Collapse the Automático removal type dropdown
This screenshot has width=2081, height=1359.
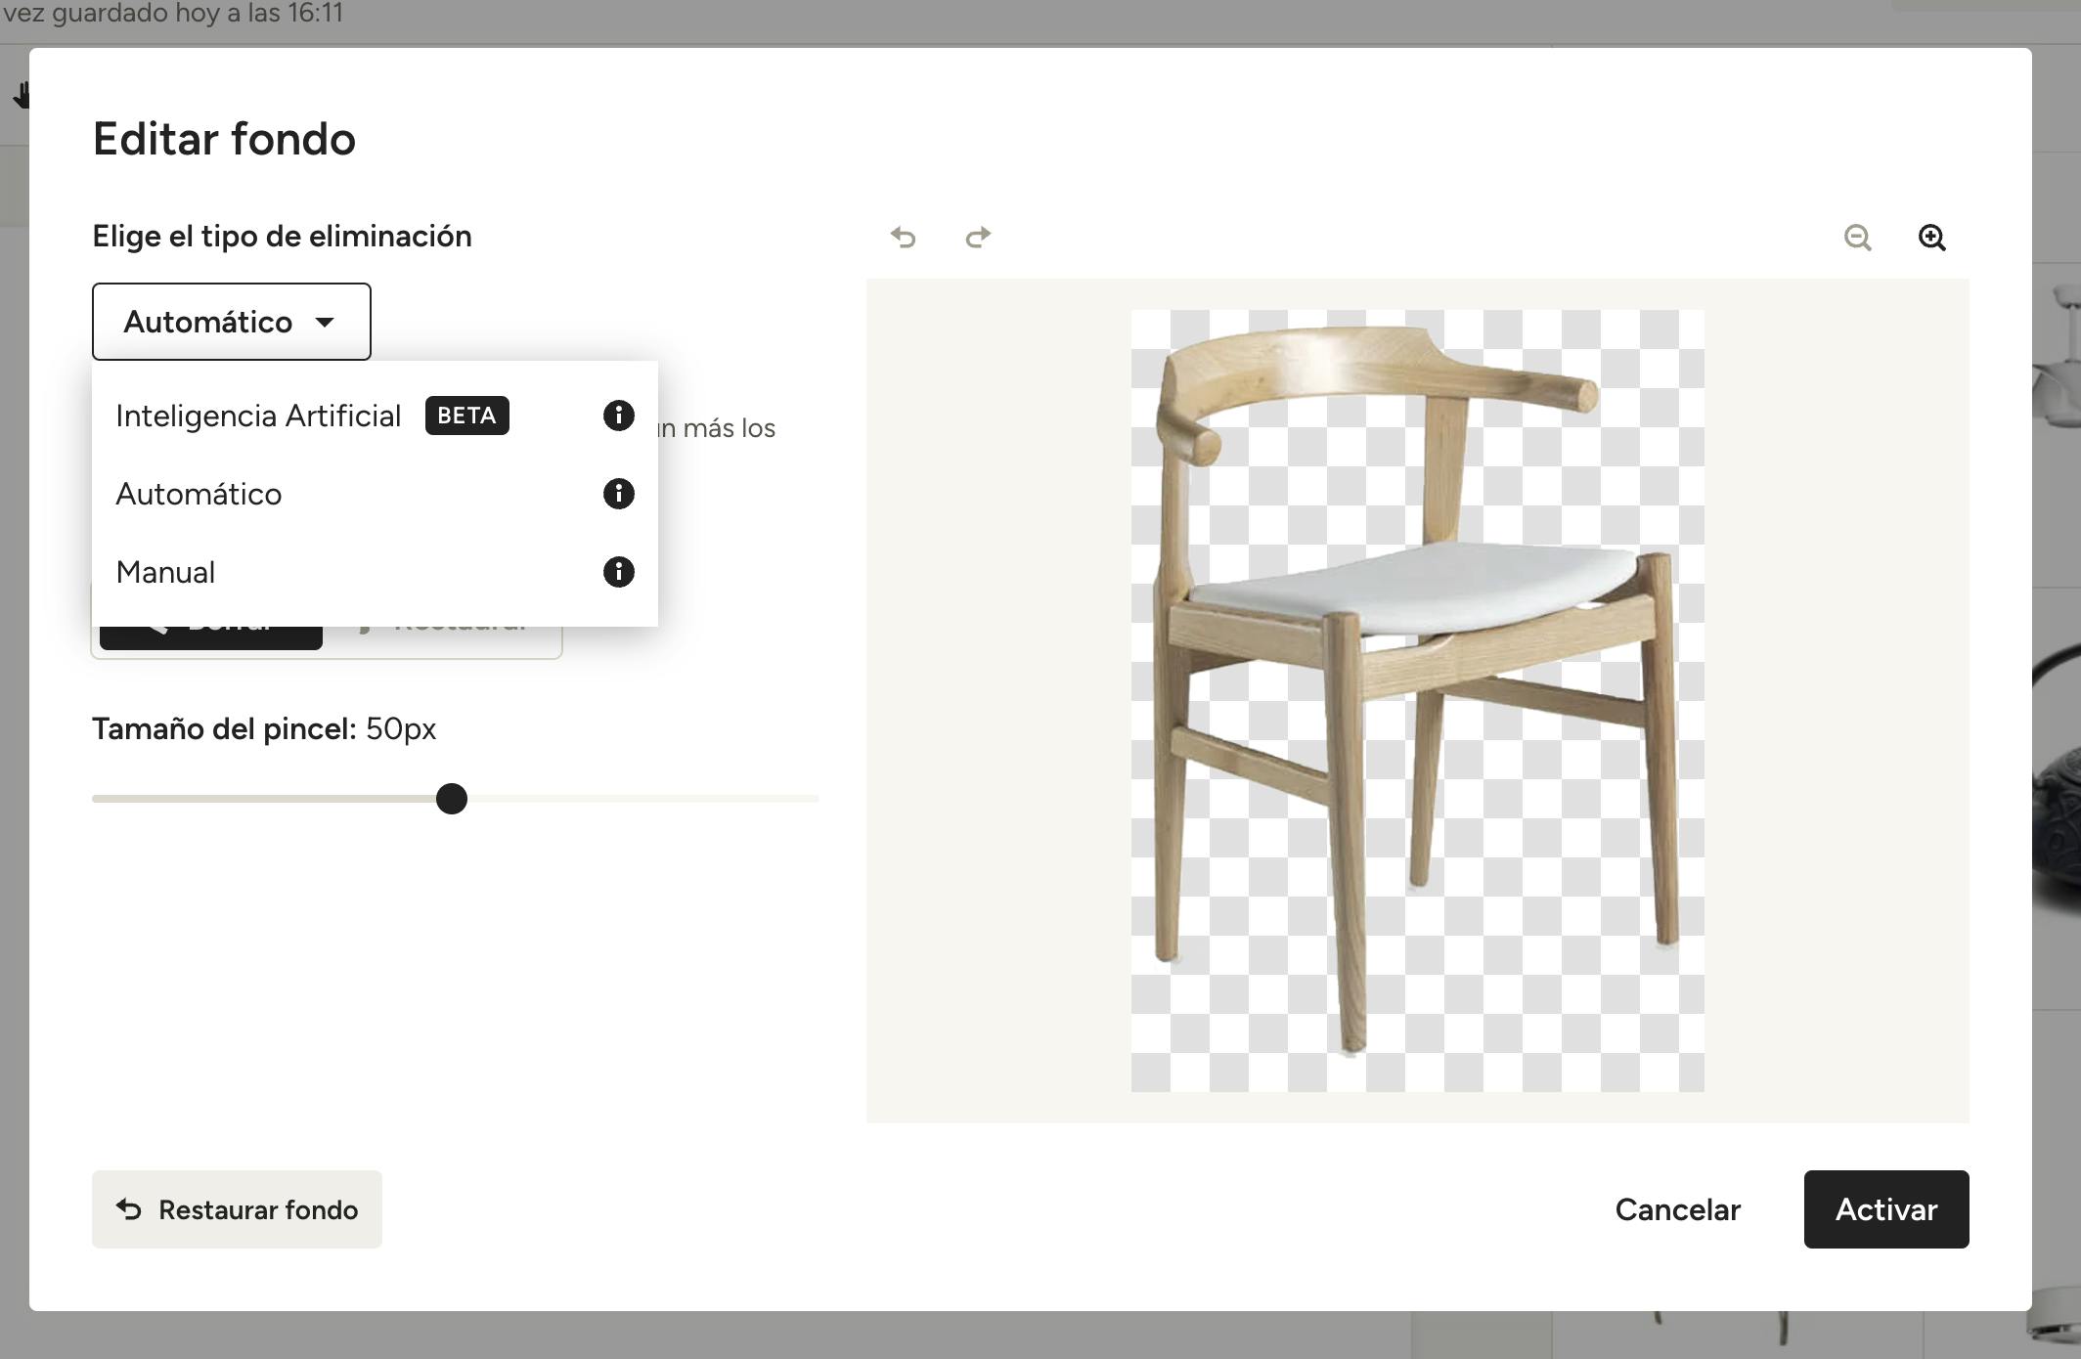tap(208, 322)
